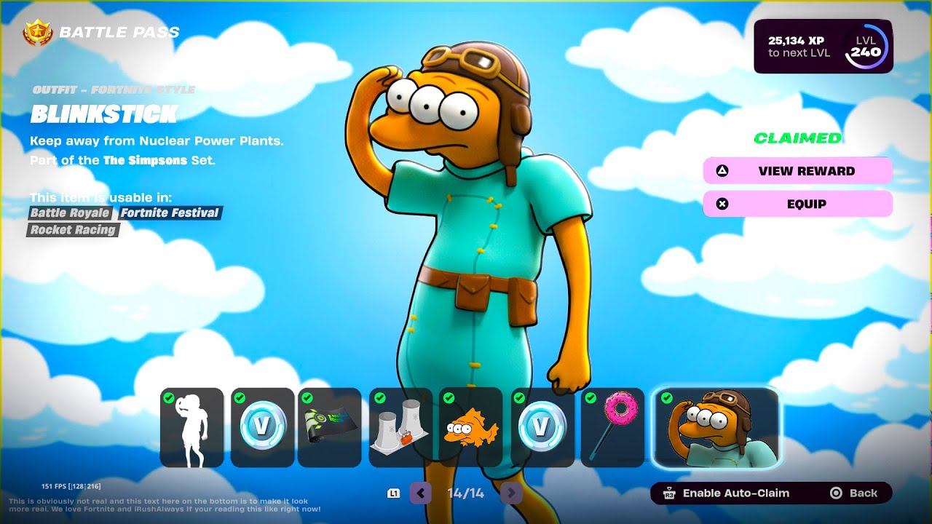Select the first V-Bucks reward tile
The image size is (932, 524).
coord(262,428)
